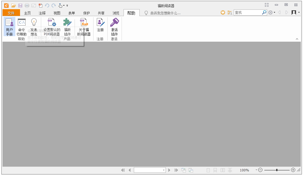Collapse the ribbon with the chevron
Viewport: 303px width, 175px height.
pos(297,39)
